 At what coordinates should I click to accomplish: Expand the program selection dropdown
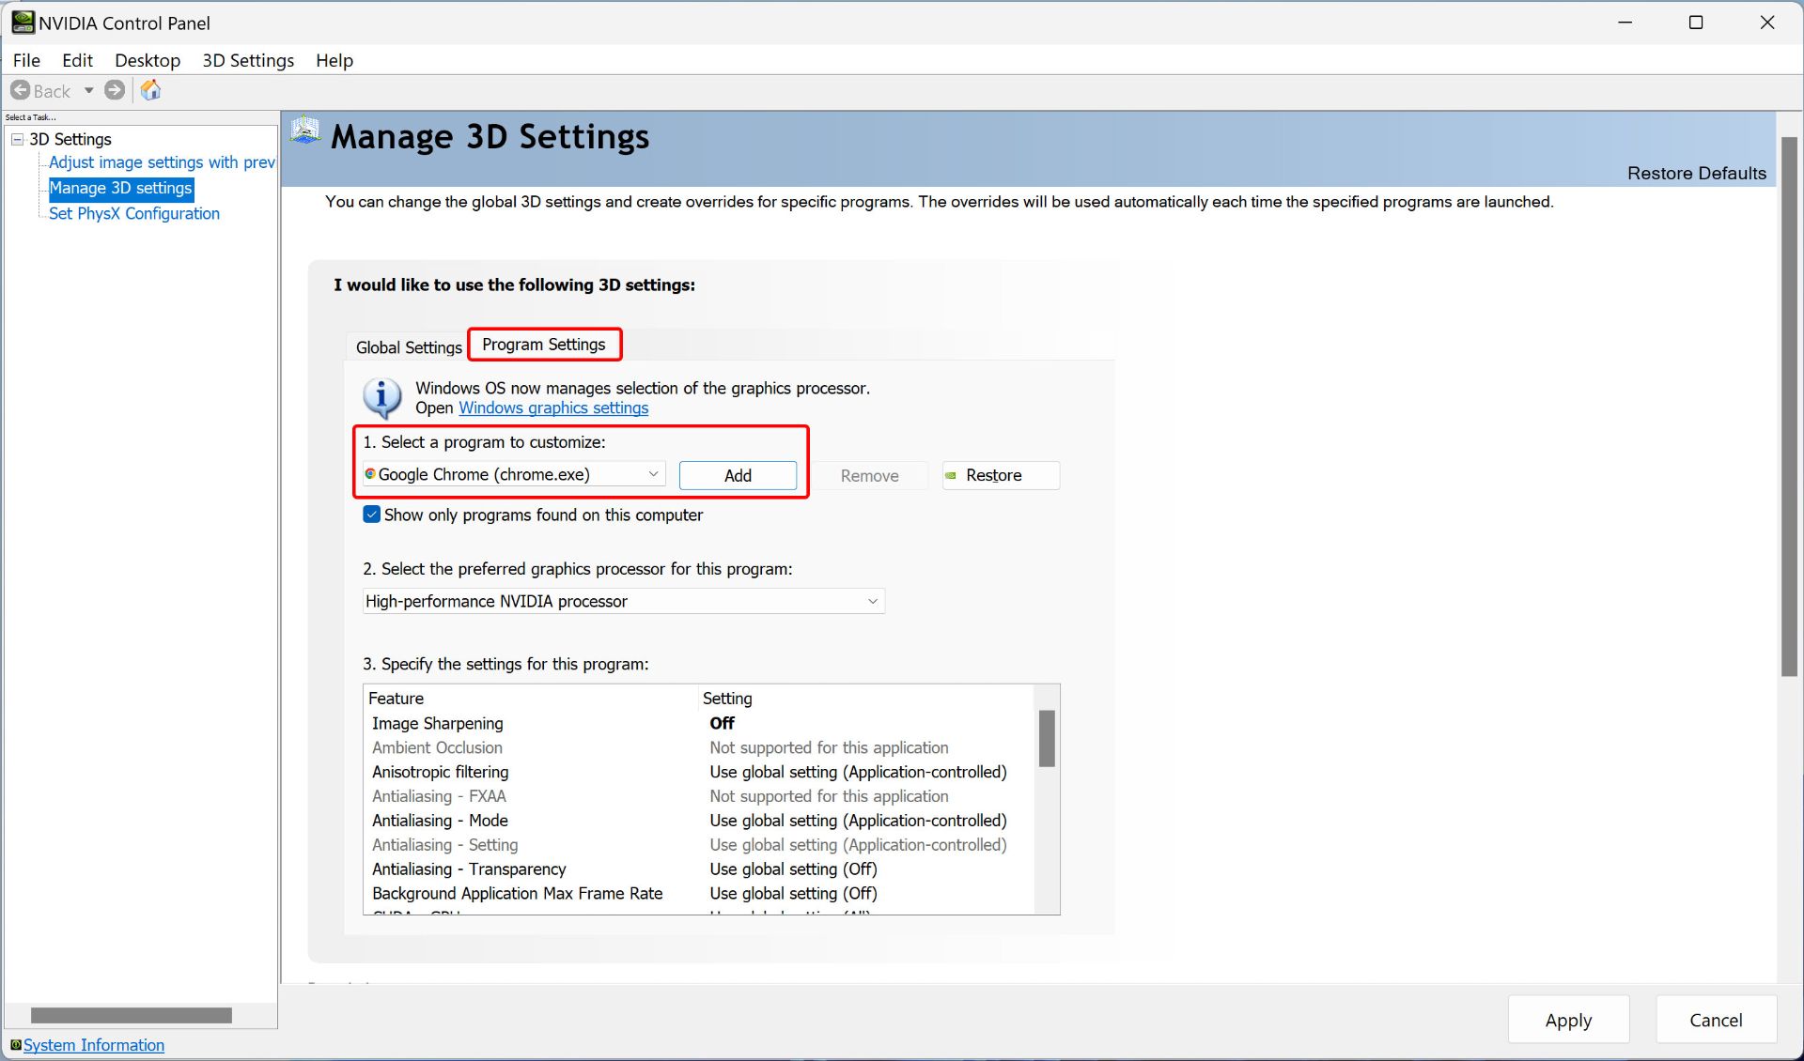coord(653,475)
